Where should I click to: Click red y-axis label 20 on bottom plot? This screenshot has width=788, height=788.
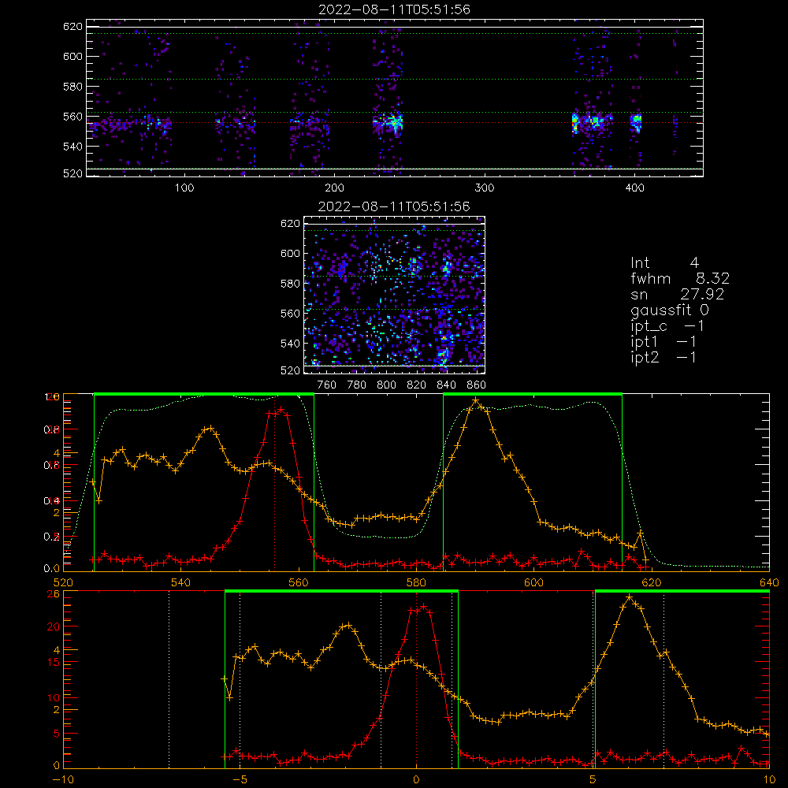pos(54,626)
